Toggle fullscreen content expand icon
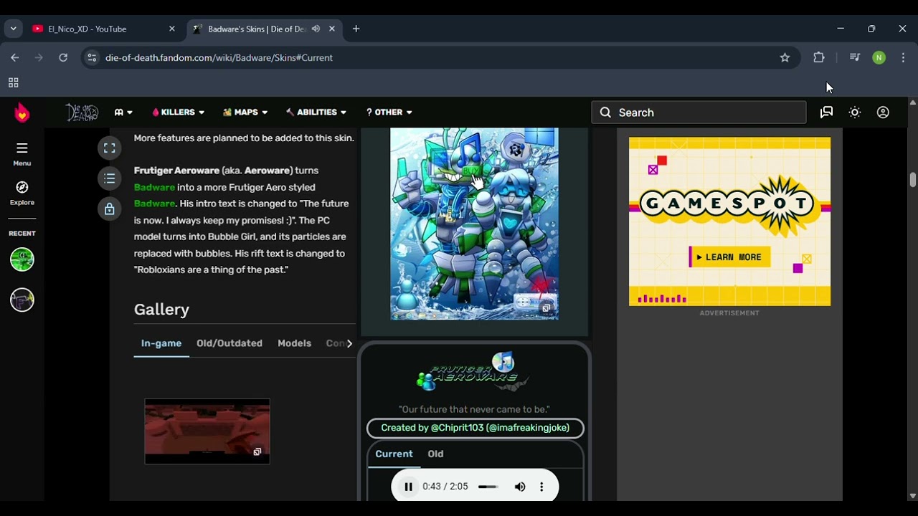918x516 pixels. tap(110, 148)
